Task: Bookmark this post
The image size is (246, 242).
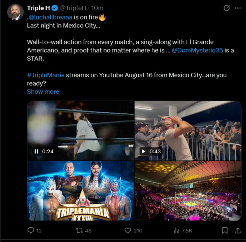Action: click(225, 230)
